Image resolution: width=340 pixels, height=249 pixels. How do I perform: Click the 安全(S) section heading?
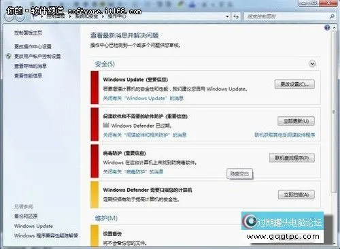(105, 64)
